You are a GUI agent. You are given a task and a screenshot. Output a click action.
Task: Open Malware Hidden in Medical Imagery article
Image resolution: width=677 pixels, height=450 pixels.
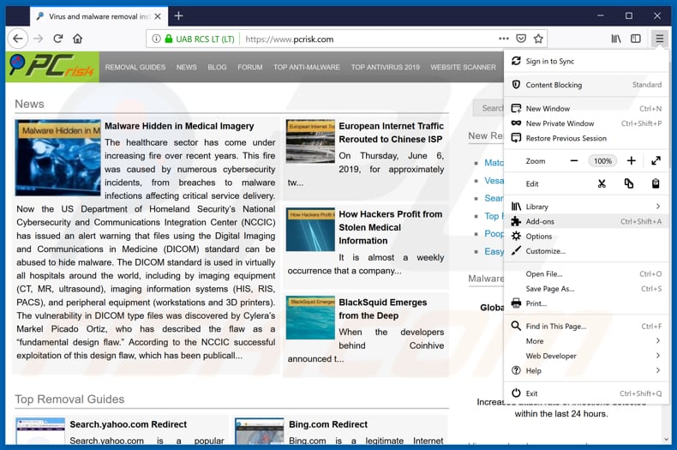pyautogui.click(x=179, y=126)
